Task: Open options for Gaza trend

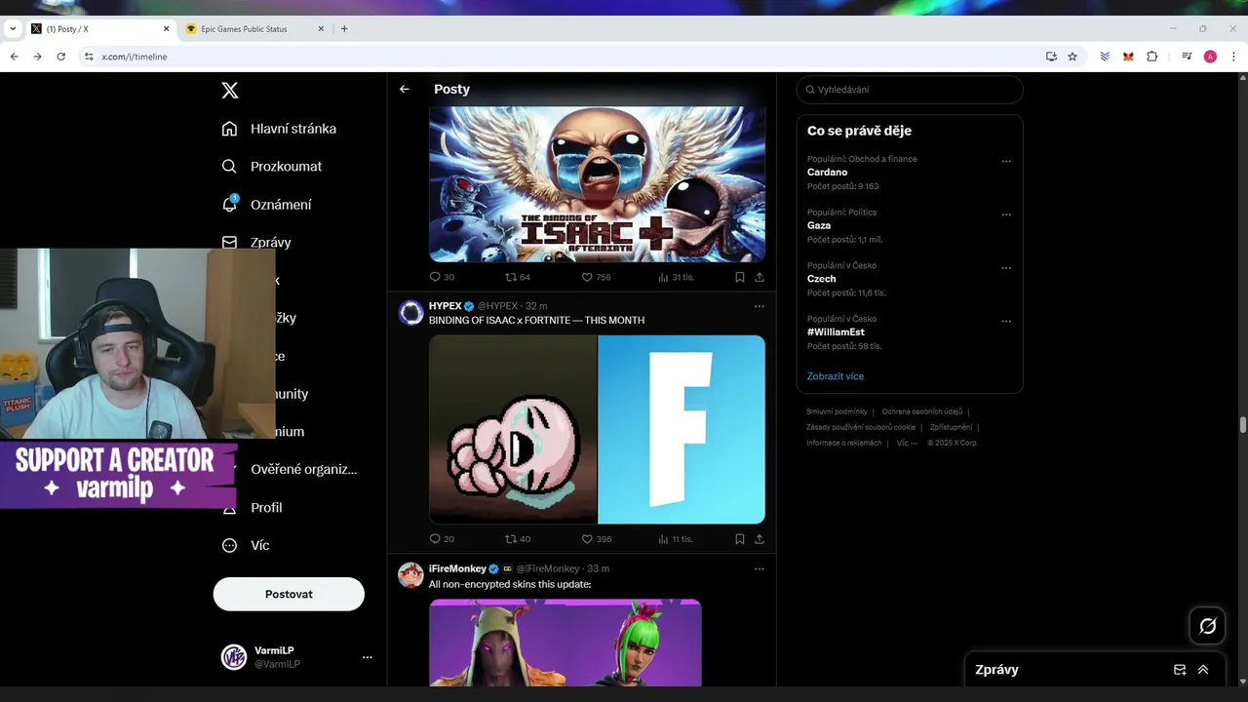Action: (x=1006, y=214)
